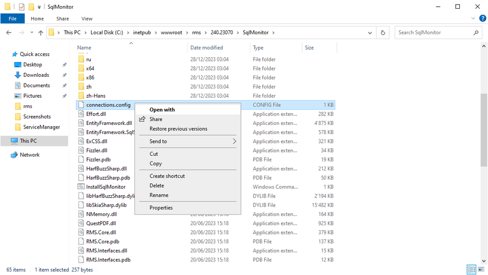Click 240.23070 in the breadcrumb

(222, 32)
